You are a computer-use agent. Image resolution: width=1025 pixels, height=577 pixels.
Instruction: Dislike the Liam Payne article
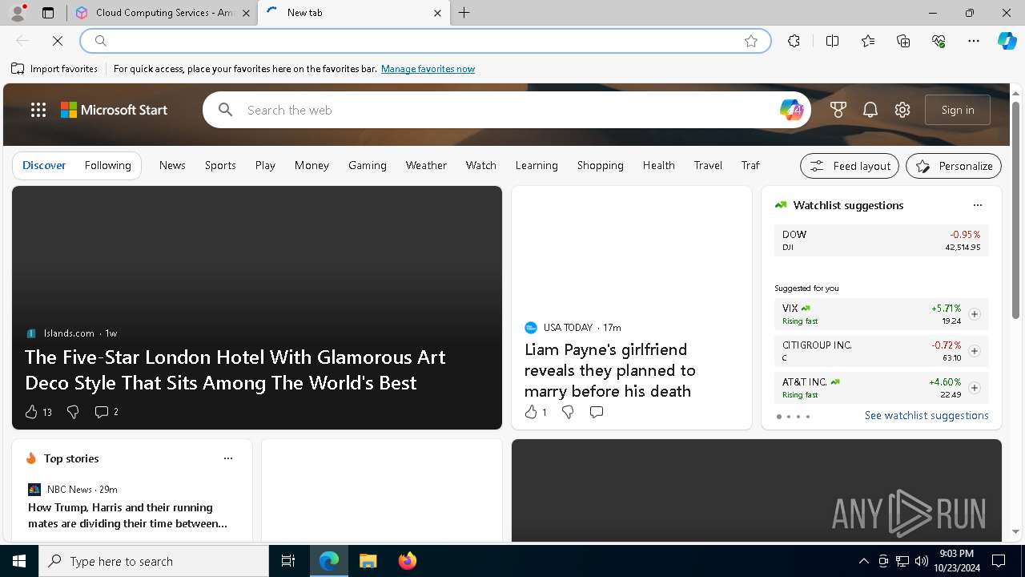point(568,412)
